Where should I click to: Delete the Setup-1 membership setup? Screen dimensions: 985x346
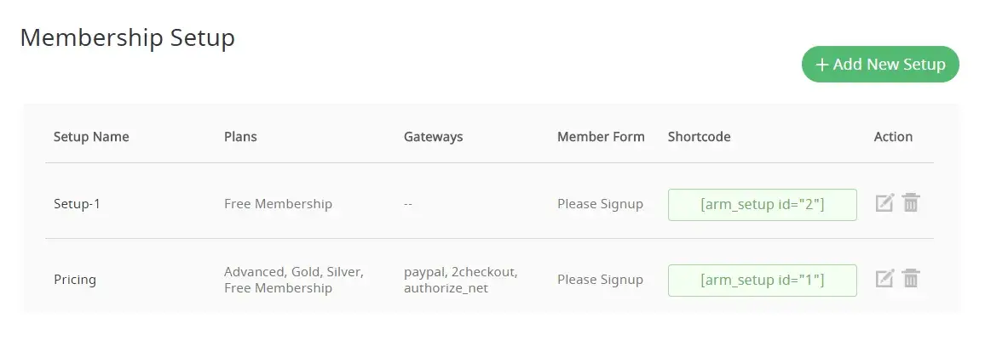click(x=911, y=203)
